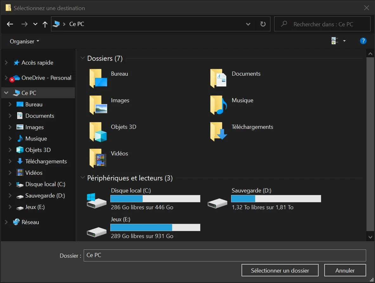
Task: Select the Bureau folder icon
Action: [x=98, y=78]
